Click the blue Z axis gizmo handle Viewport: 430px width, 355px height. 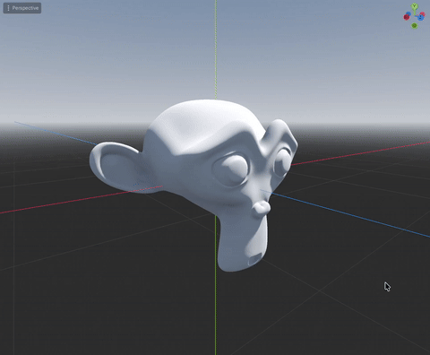pos(421,17)
